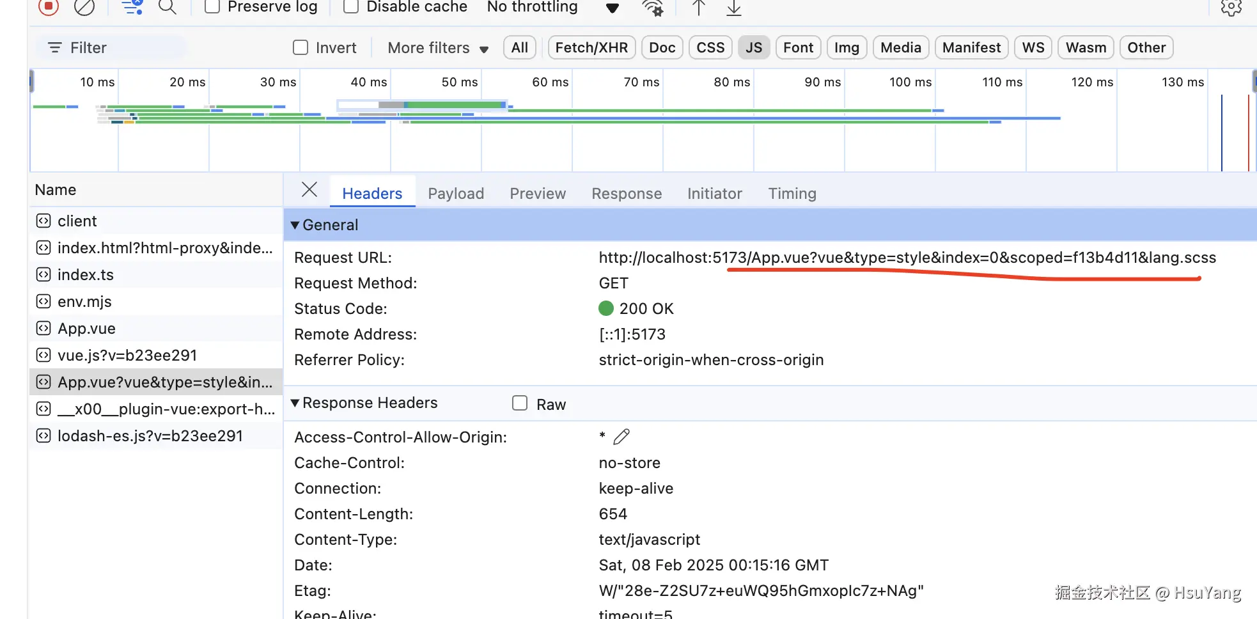Clear the network log
This screenshot has height=619, width=1257.
click(84, 6)
